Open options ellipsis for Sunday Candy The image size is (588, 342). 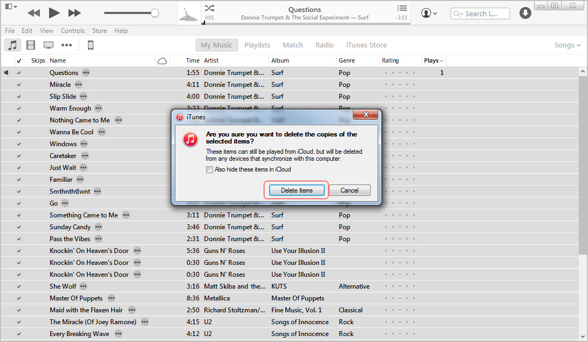pos(98,227)
